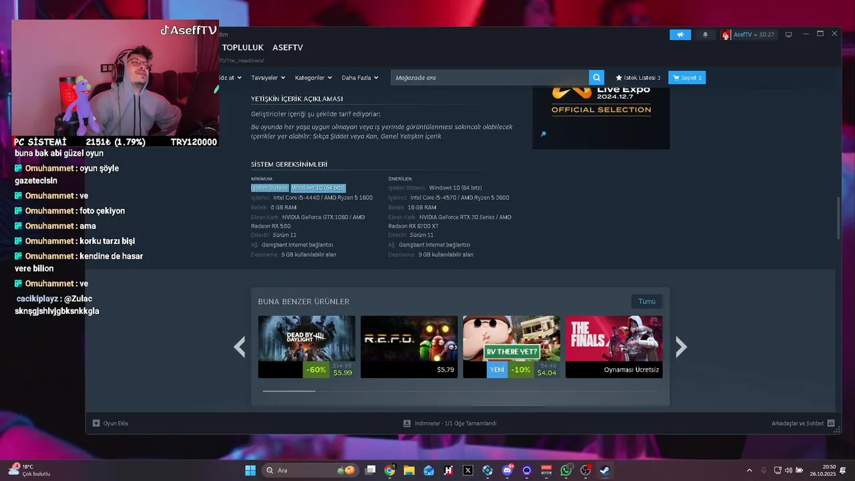
Task: Click the Steam taskbar icon
Action: coord(605,470)
